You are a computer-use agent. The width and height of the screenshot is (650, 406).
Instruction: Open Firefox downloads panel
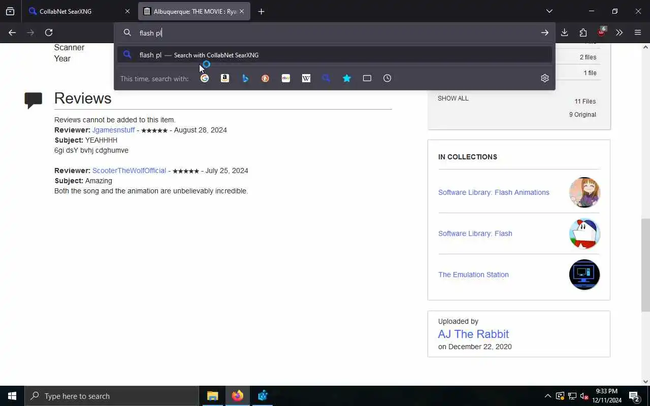click(x=564, y=32)
